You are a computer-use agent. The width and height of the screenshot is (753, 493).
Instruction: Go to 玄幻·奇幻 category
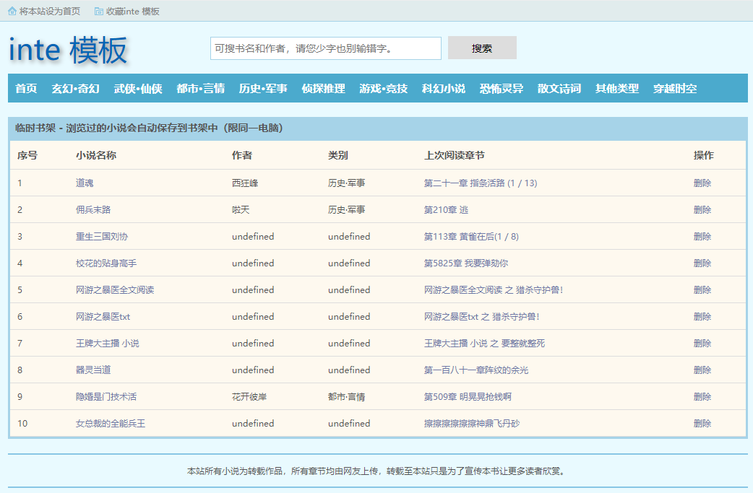pos(75,89)
